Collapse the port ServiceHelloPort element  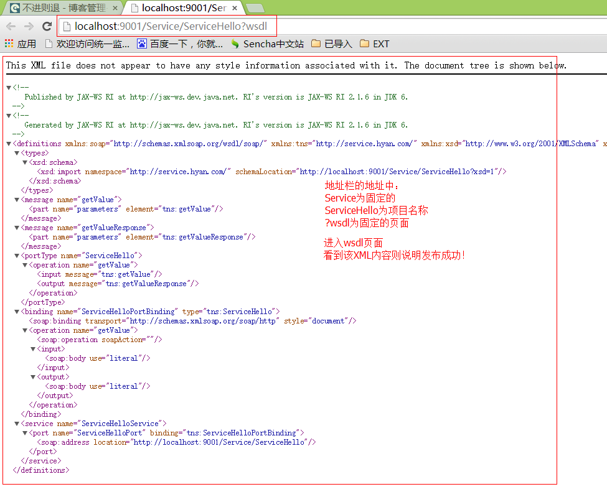pyautogui.click(x=25, y=433)
